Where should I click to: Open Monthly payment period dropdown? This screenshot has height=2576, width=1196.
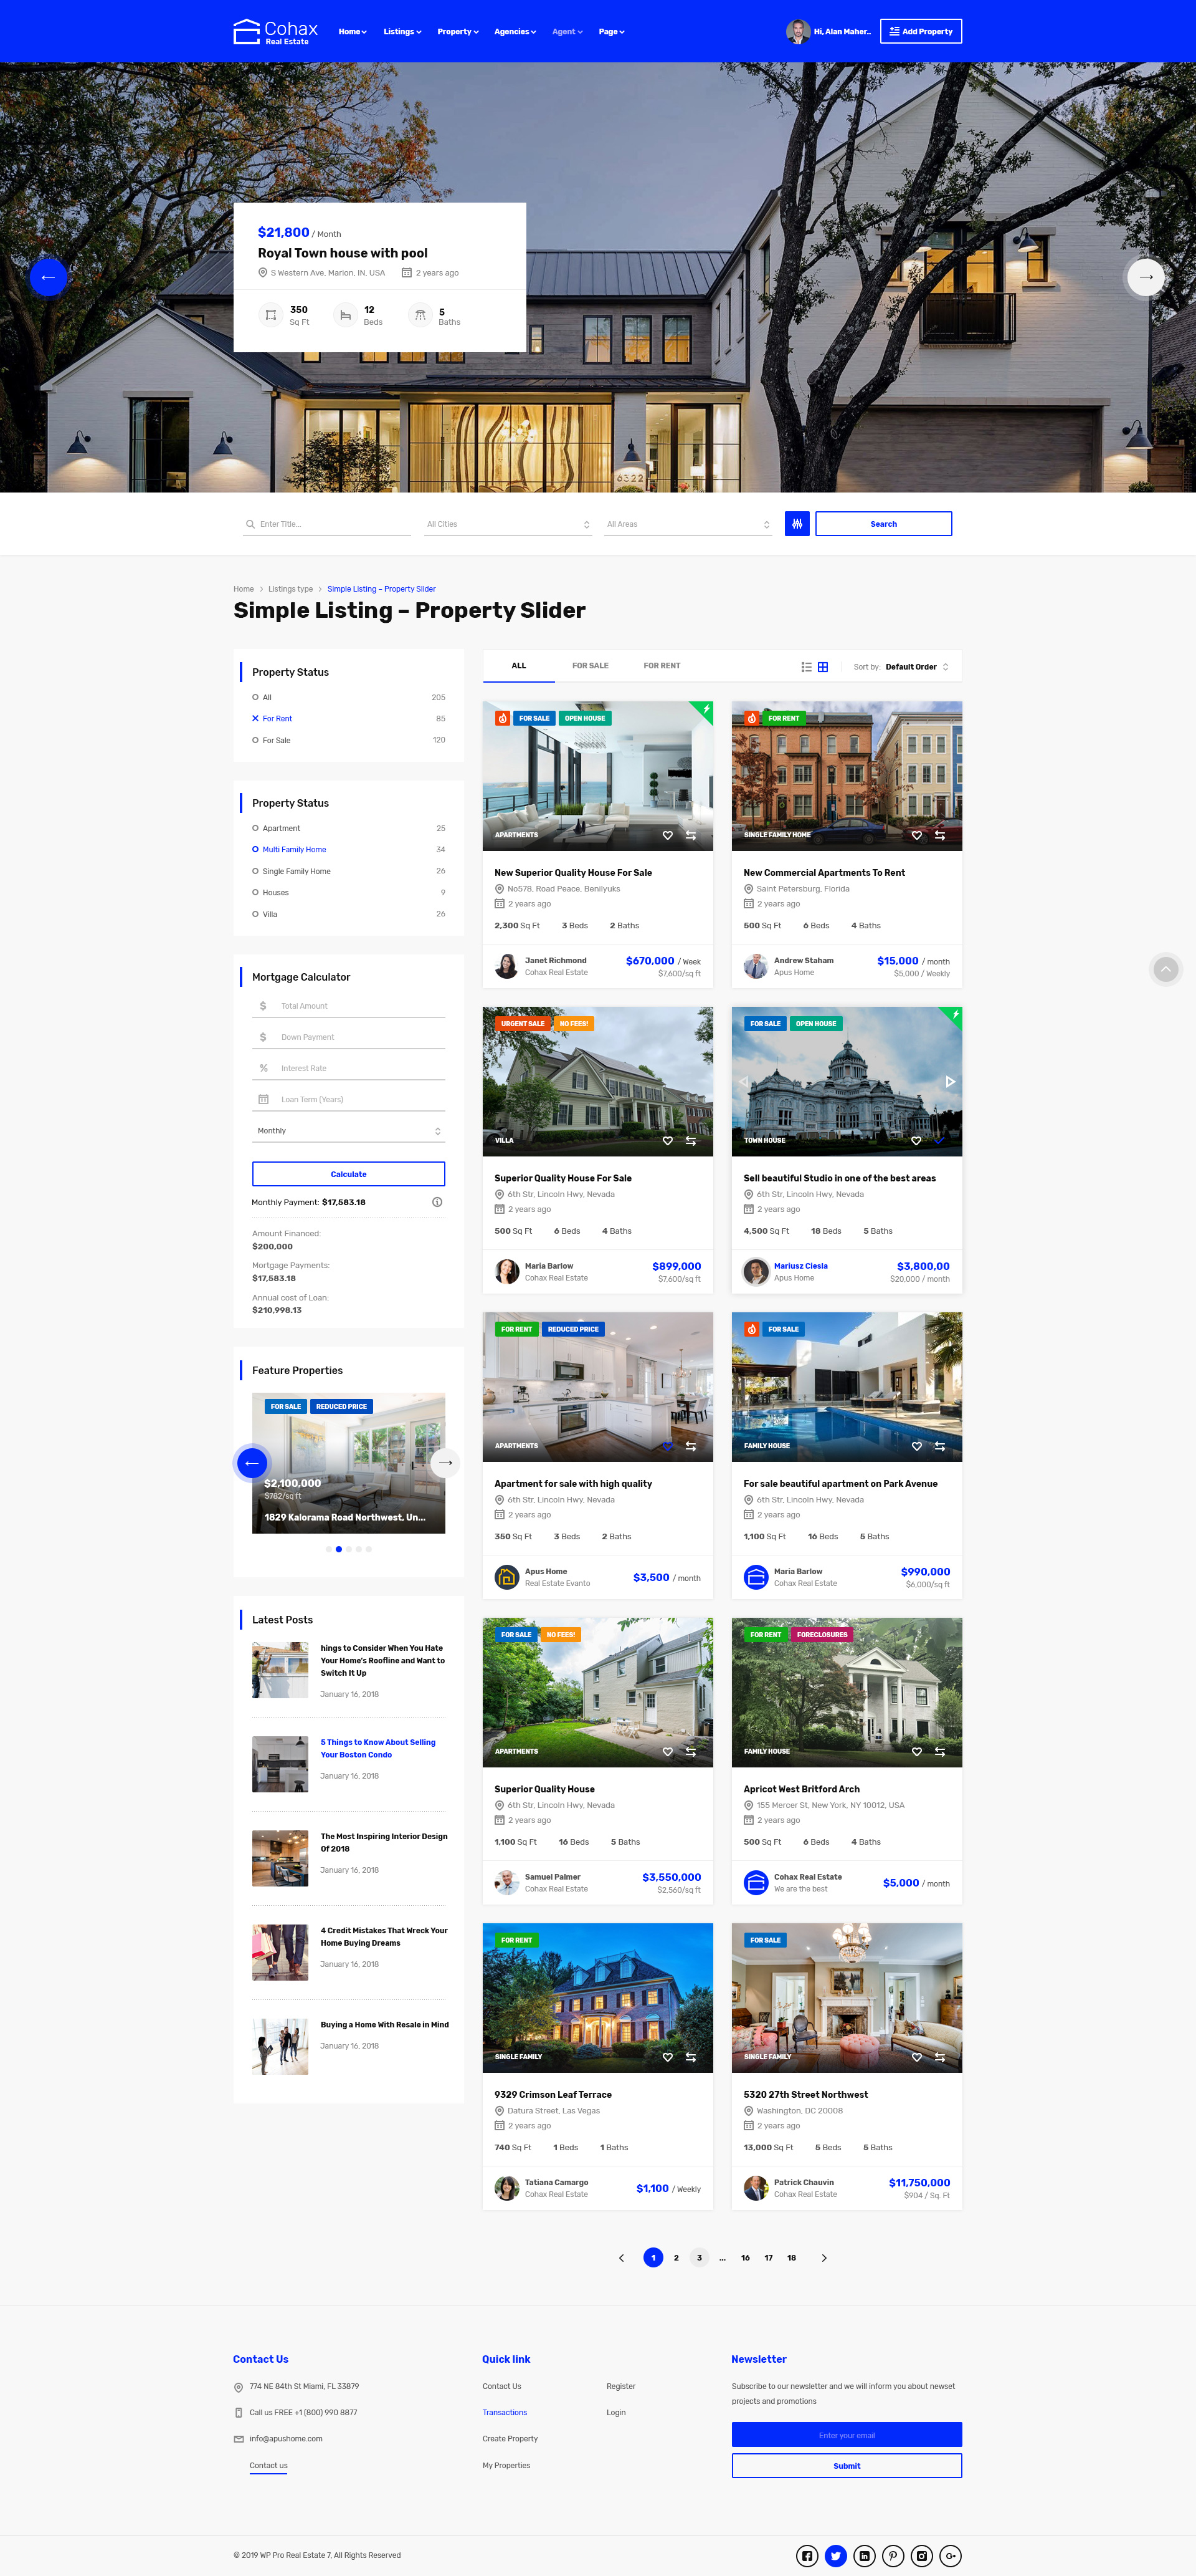[348, 1131]
